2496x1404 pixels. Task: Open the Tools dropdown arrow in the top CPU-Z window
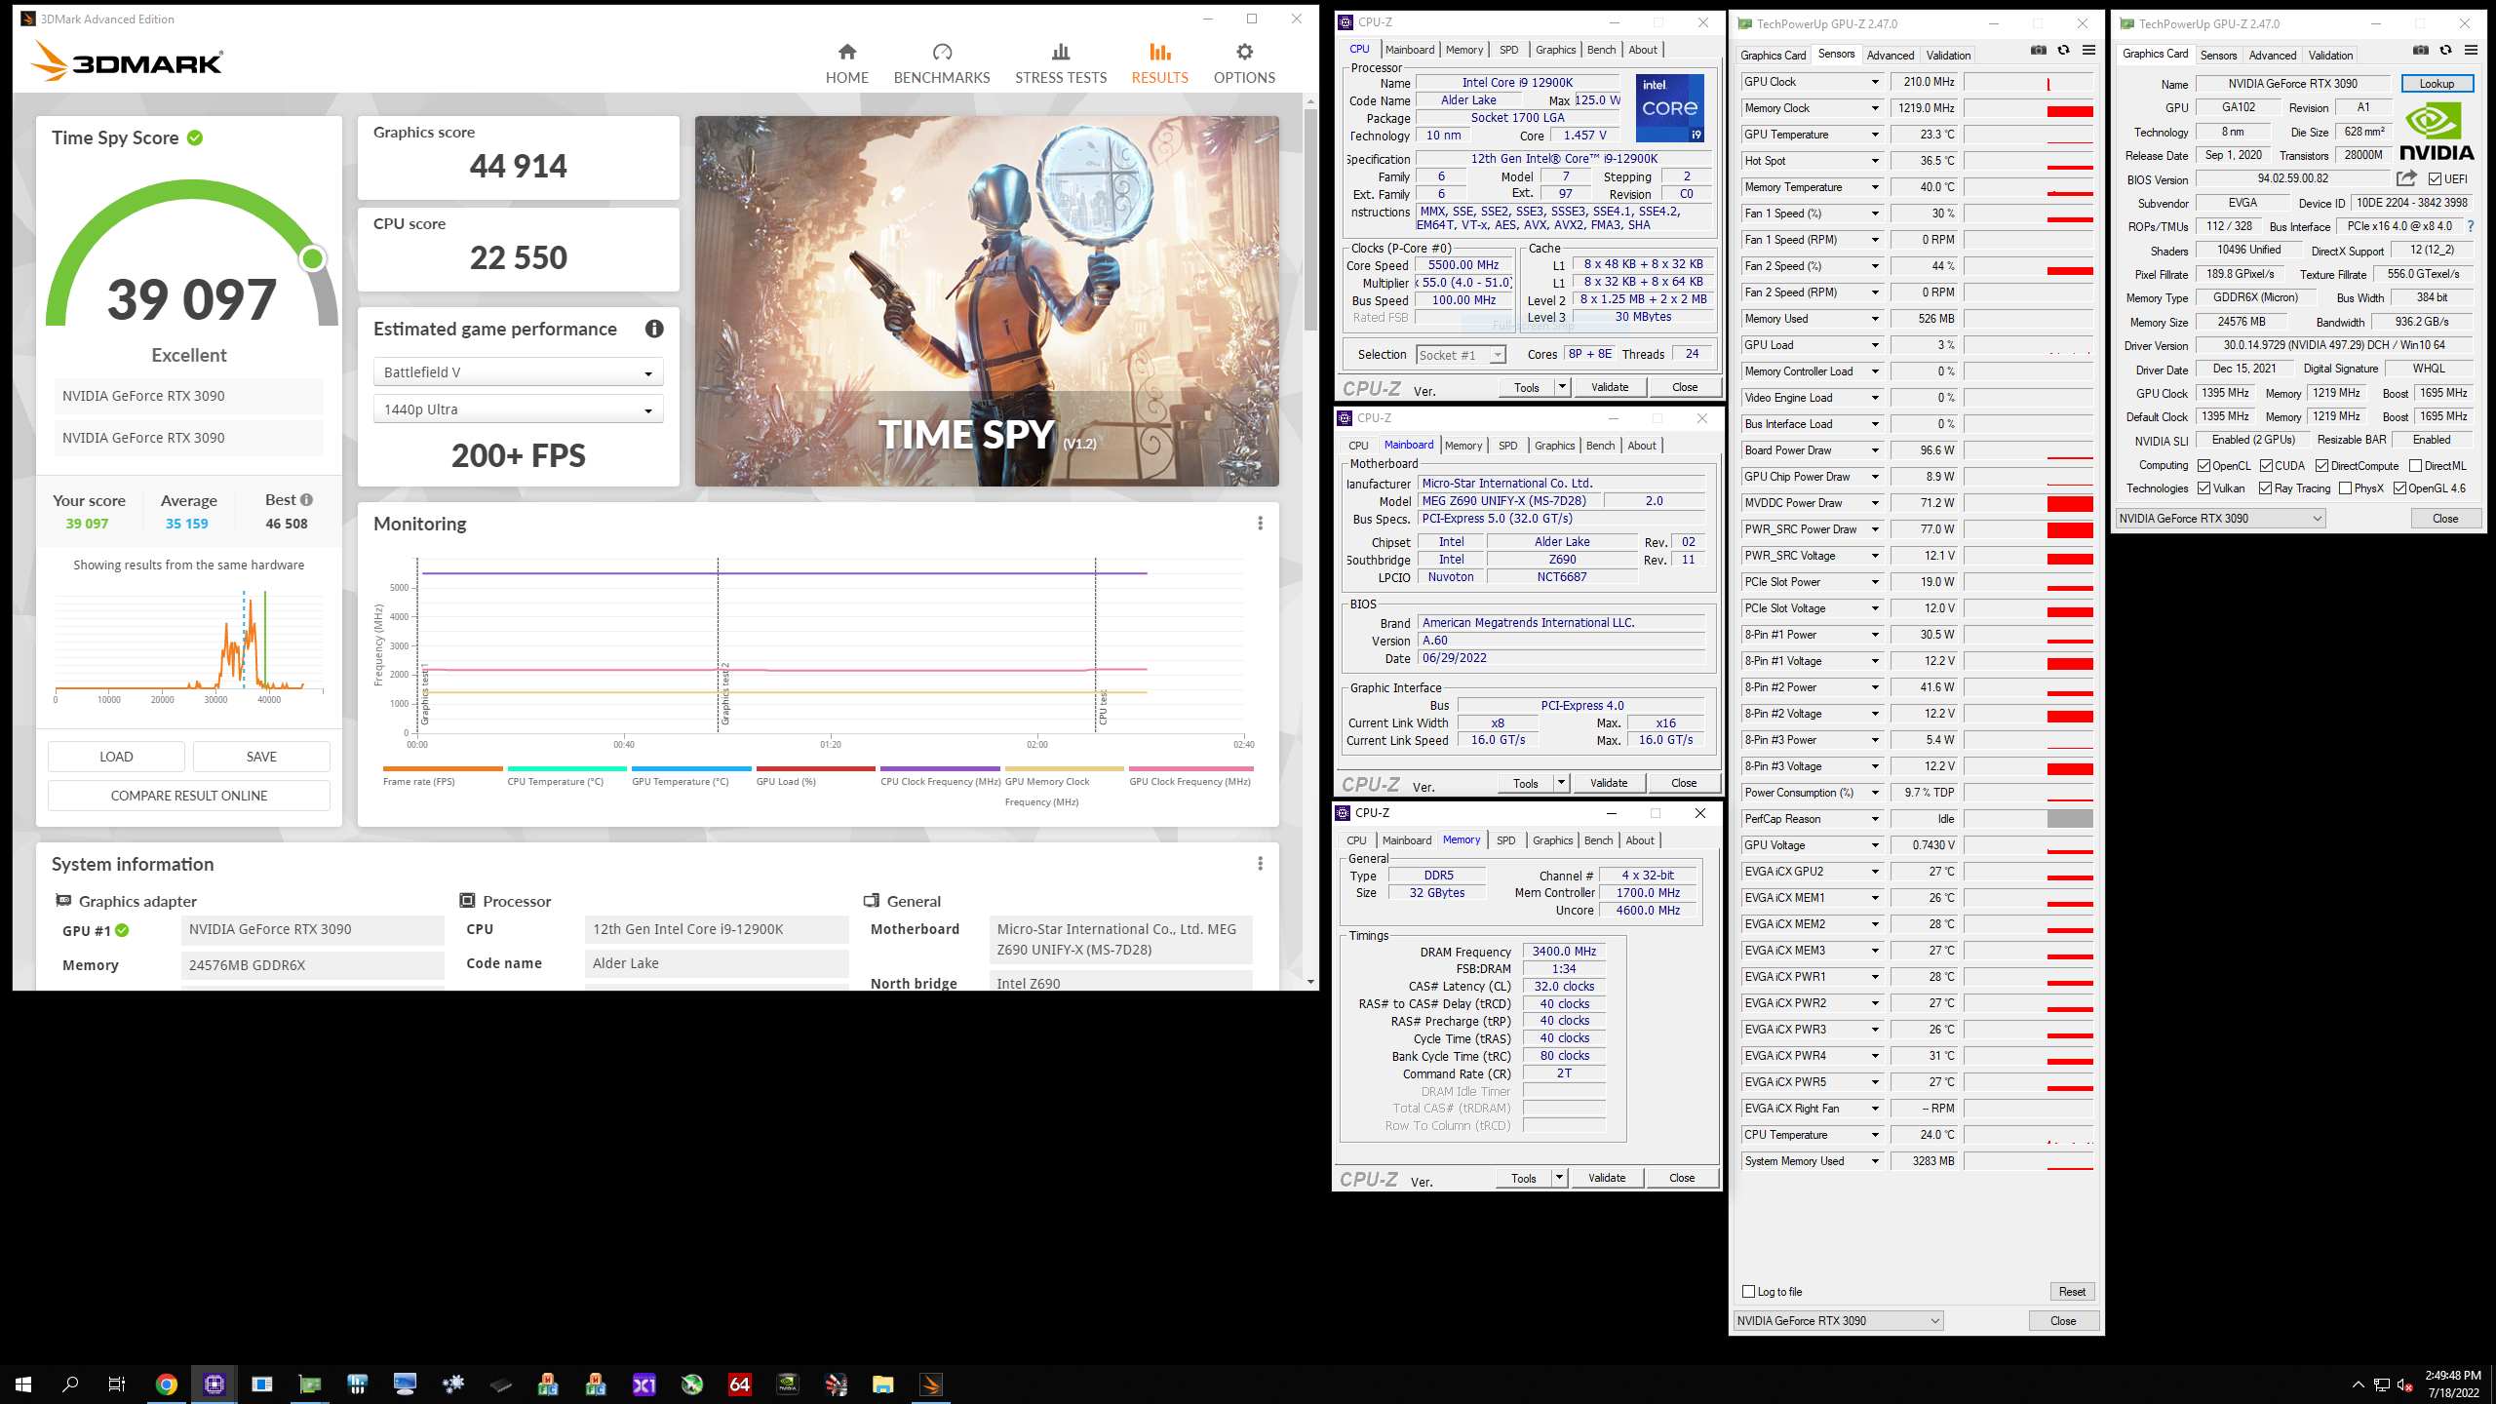point(1562,387)
